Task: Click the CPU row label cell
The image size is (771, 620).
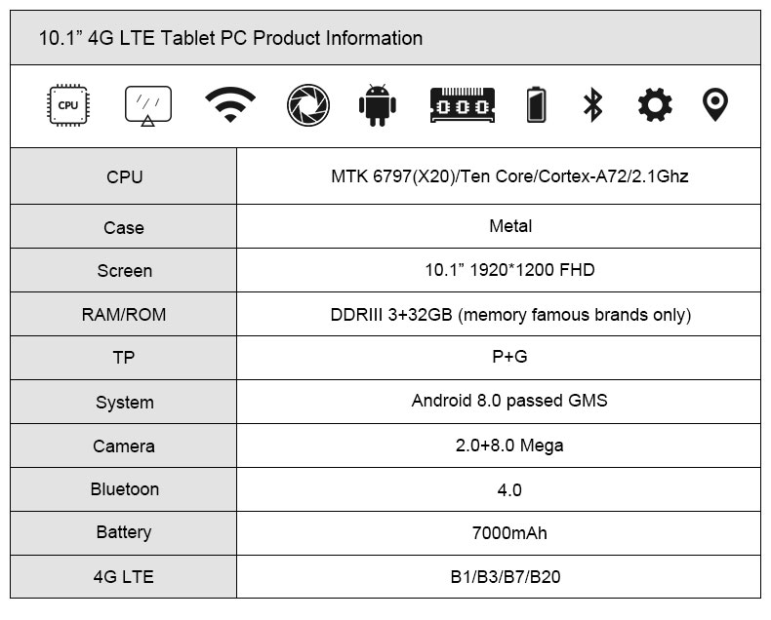Action: pos(123,176)
